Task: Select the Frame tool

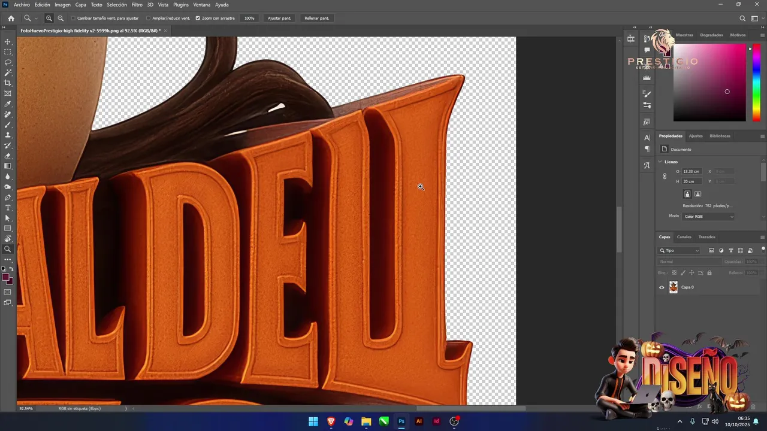Action: click(x=8, y=93)
